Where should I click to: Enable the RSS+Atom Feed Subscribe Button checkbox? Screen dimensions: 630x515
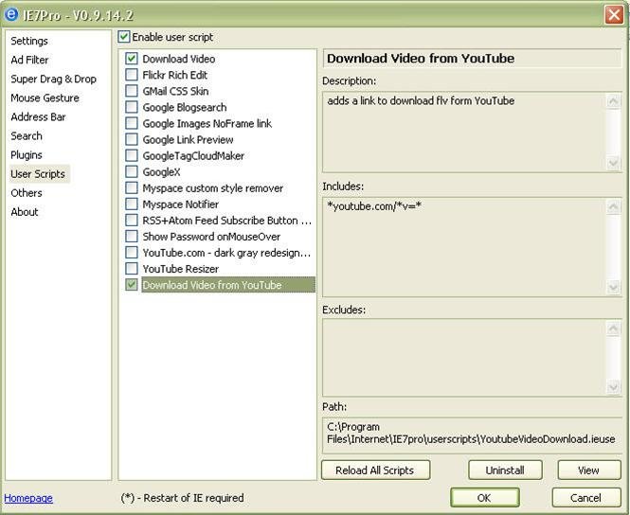[x=132, y=220]
